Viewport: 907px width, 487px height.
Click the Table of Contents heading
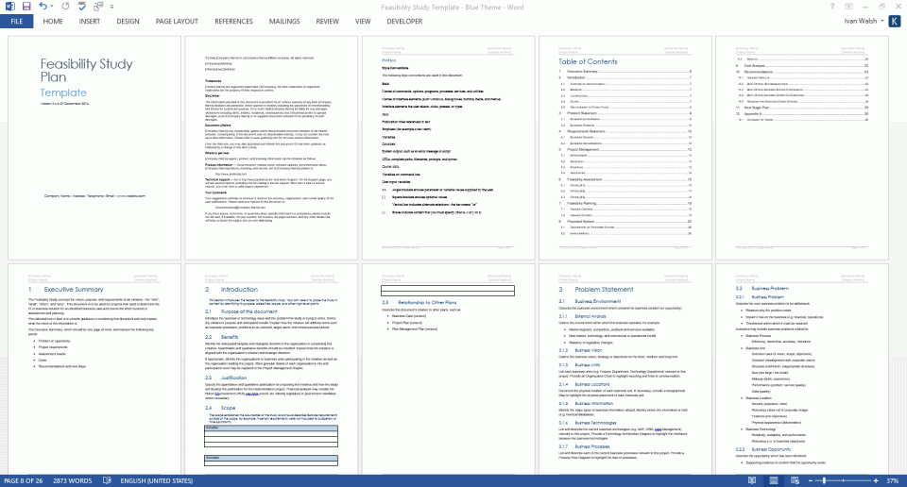click(x=588, y=61)
